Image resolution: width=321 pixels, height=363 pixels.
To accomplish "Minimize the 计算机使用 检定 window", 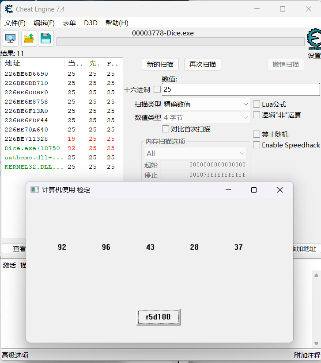I will pyautogui.click(x=228, y=190).
